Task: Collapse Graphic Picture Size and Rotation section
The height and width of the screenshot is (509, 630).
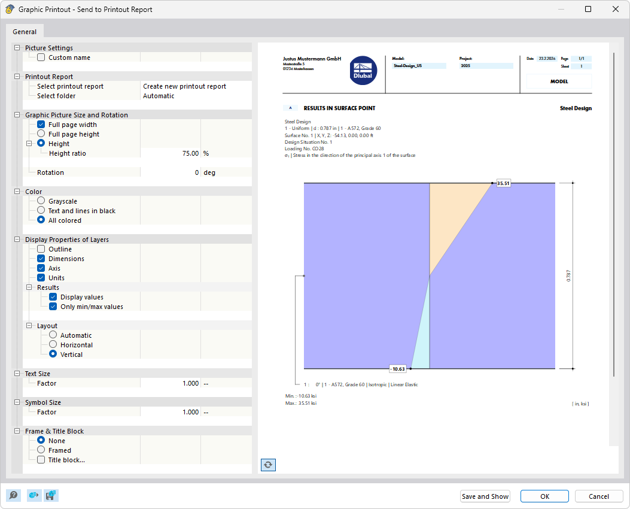Action: (17, 114)
